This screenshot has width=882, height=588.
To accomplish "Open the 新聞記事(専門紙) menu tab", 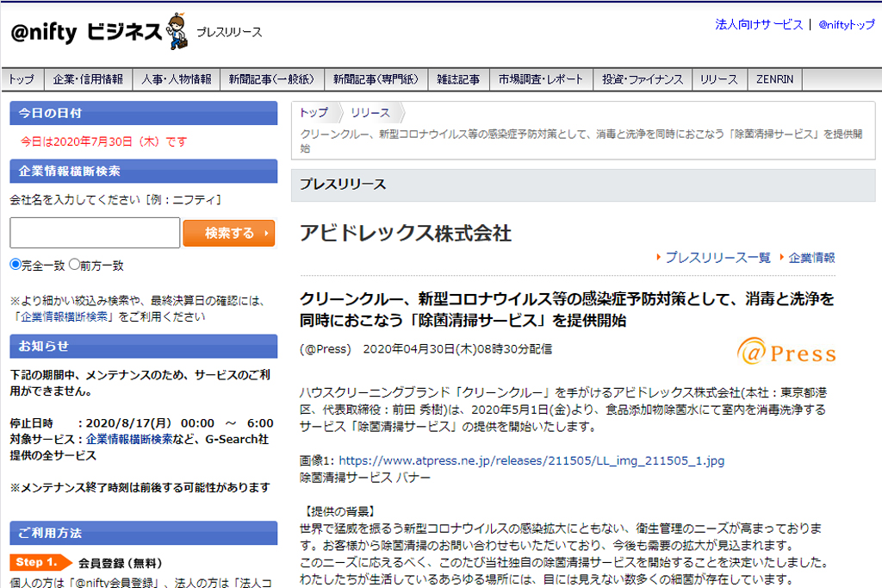I will click(x=376, y=79).
